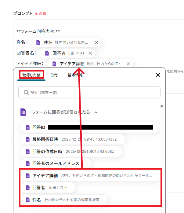Click the **フォーム回答内容:** text in the prompt
184x213 pixels.
click(x=38, y=31)
